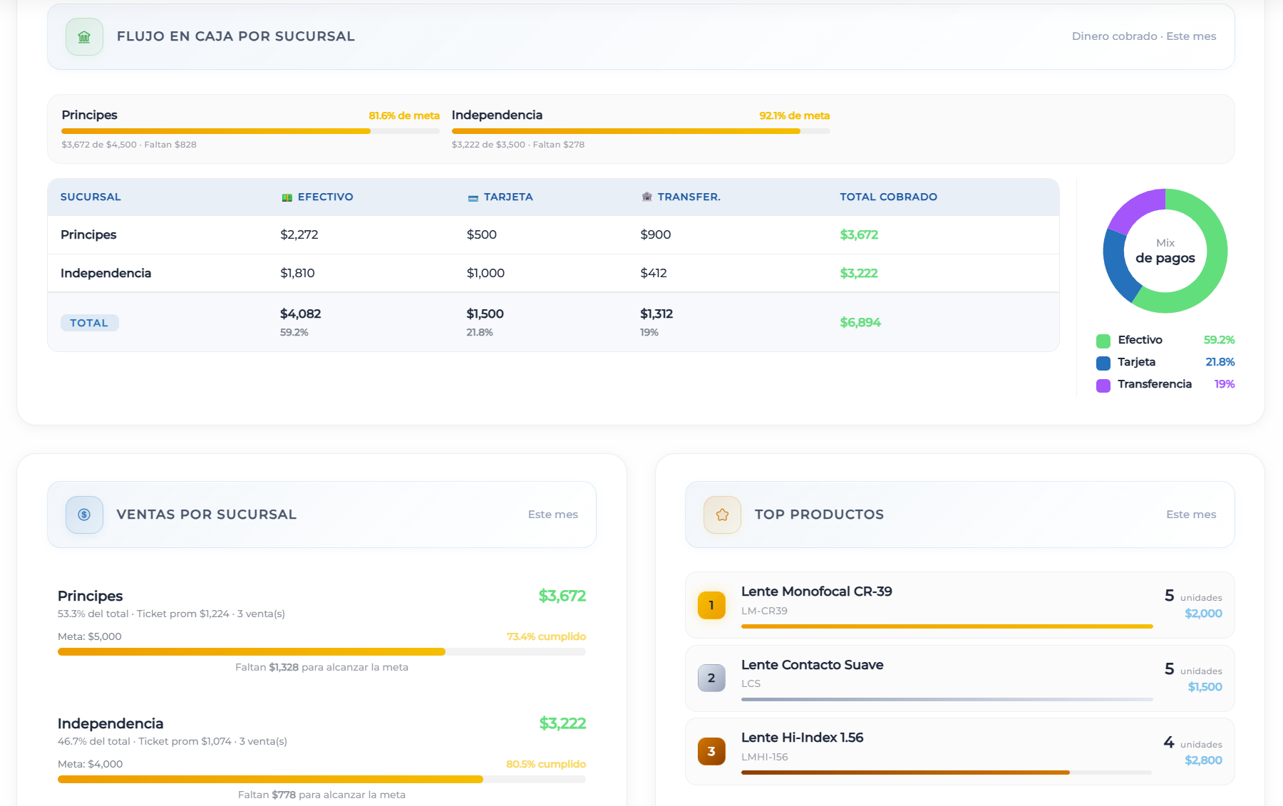Click the star icon beside Top Productos

coord(721,514)
